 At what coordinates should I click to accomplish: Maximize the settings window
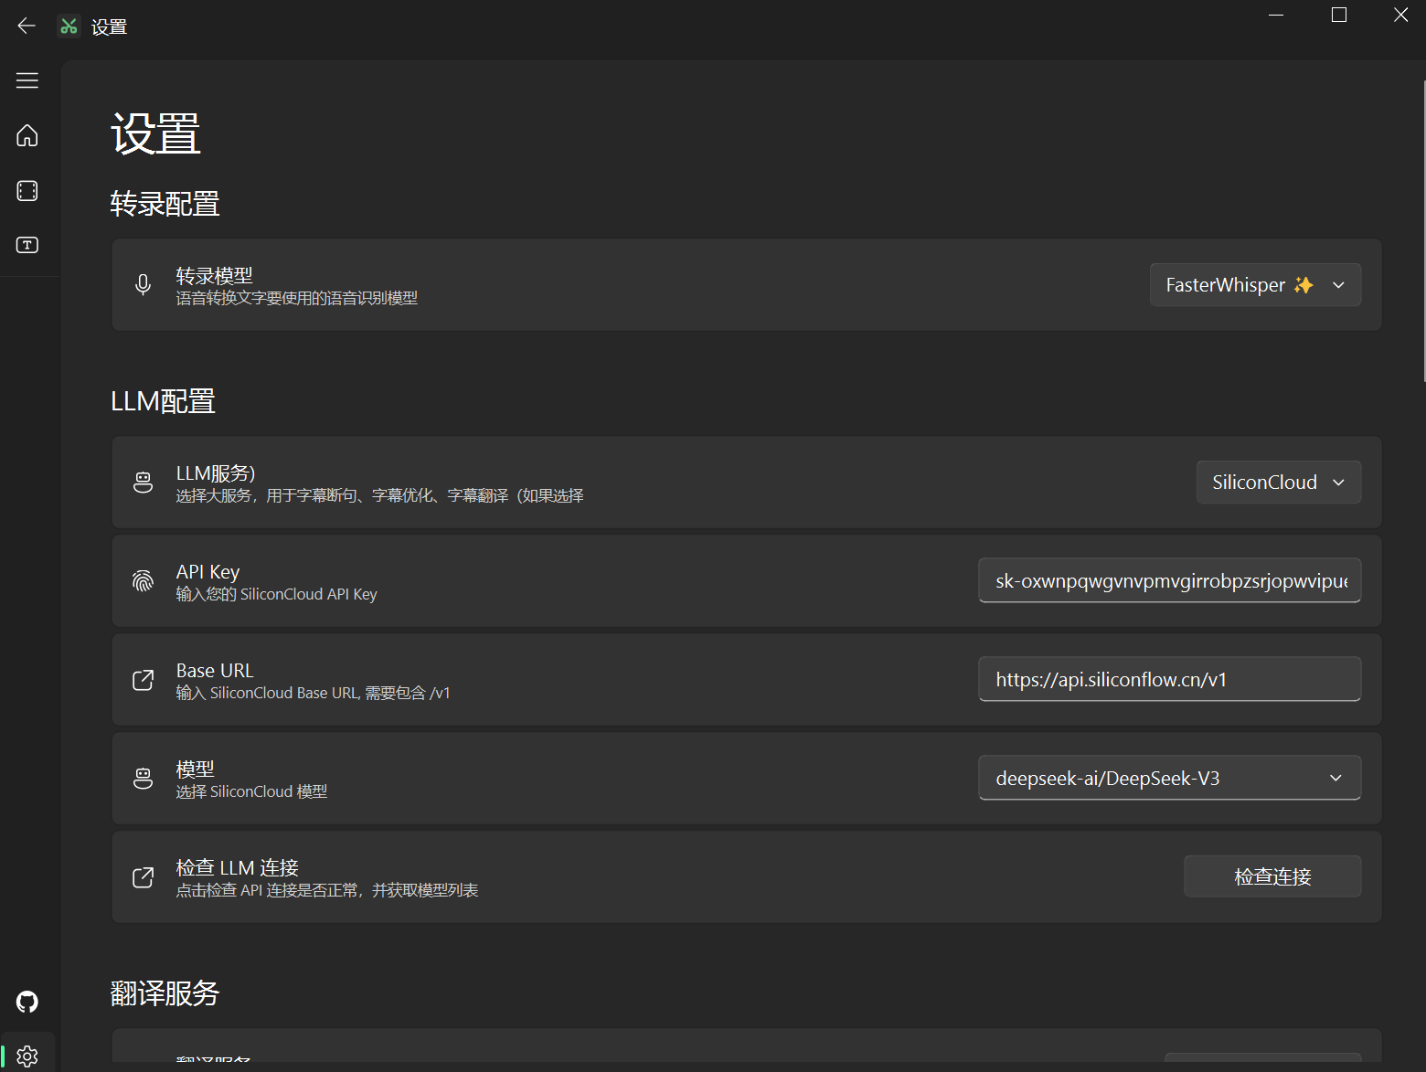pos(1338,15)
